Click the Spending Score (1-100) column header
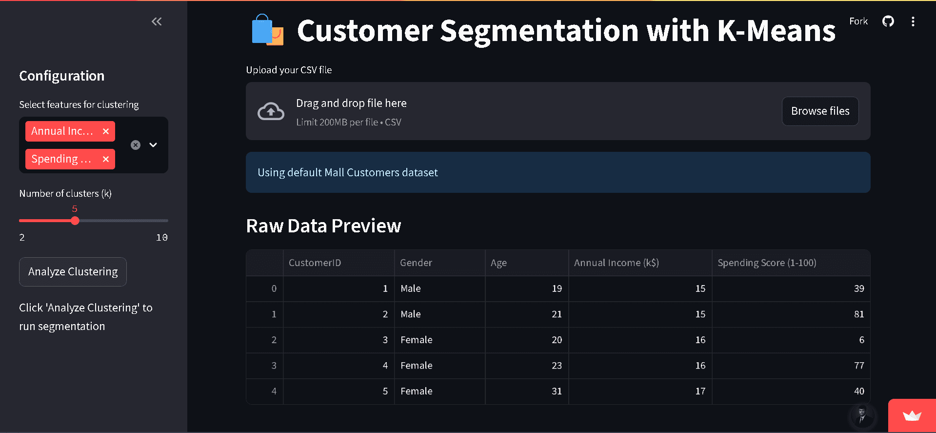Screen dimensions: 936x433 point(791,263)
